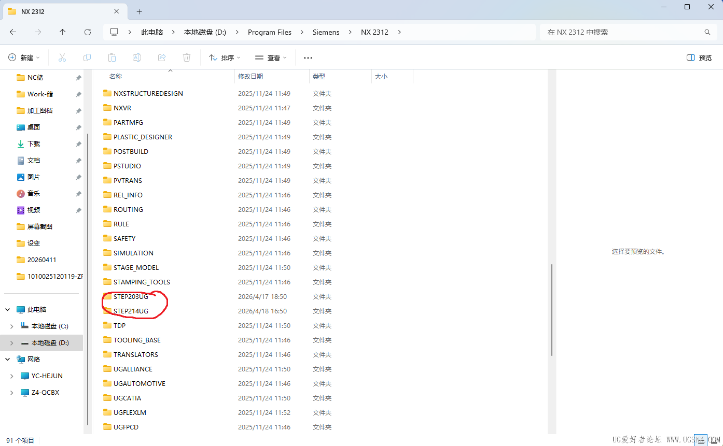This screenshot has height=446, width=723.
Task: Click the Forward navigation arrow
Action: [x=38, y=32]
